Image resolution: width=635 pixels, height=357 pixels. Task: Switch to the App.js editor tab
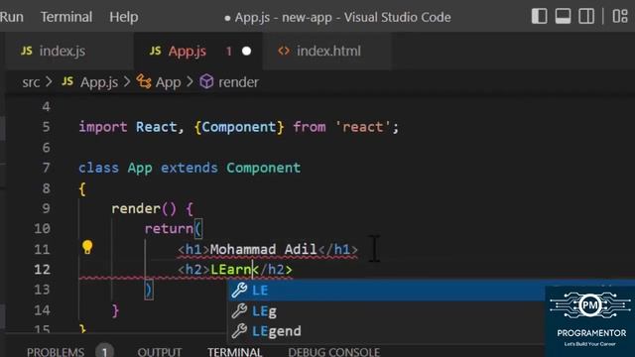pos(198,51)
